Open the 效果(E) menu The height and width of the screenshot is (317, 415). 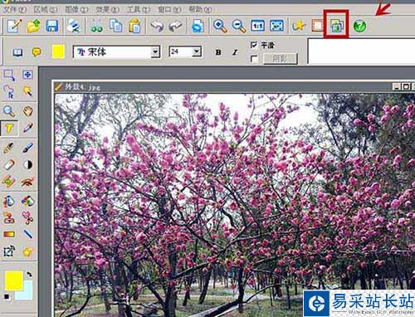pyautogui.click(x=108, y=10)
